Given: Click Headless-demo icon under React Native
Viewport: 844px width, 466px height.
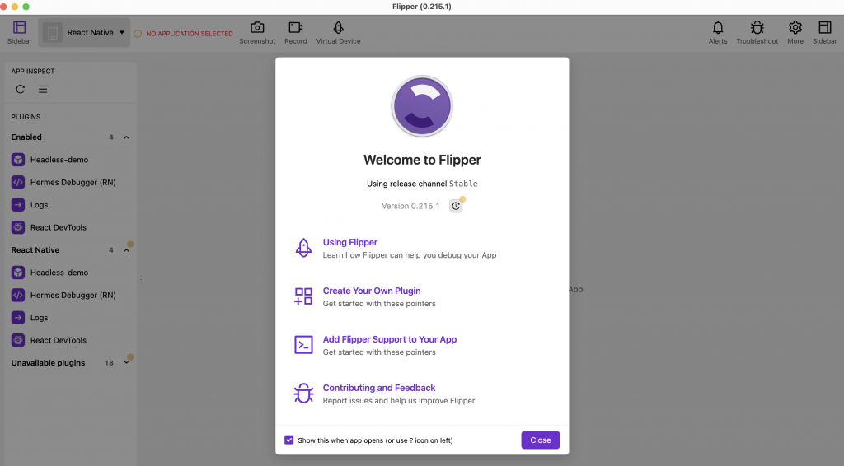Looking at the screenshot, I should tap(18, 273).
